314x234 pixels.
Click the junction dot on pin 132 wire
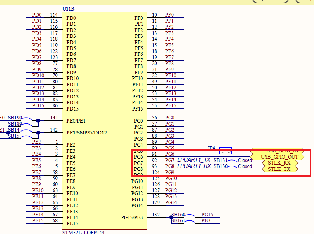click(x=171, y=217)
